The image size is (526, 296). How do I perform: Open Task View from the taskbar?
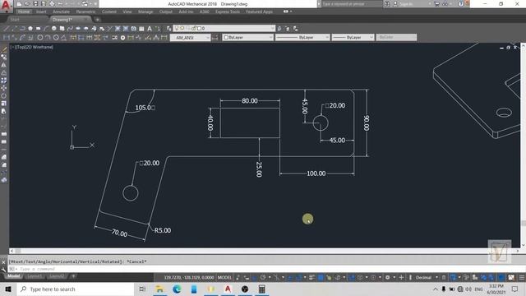[142, 289]
